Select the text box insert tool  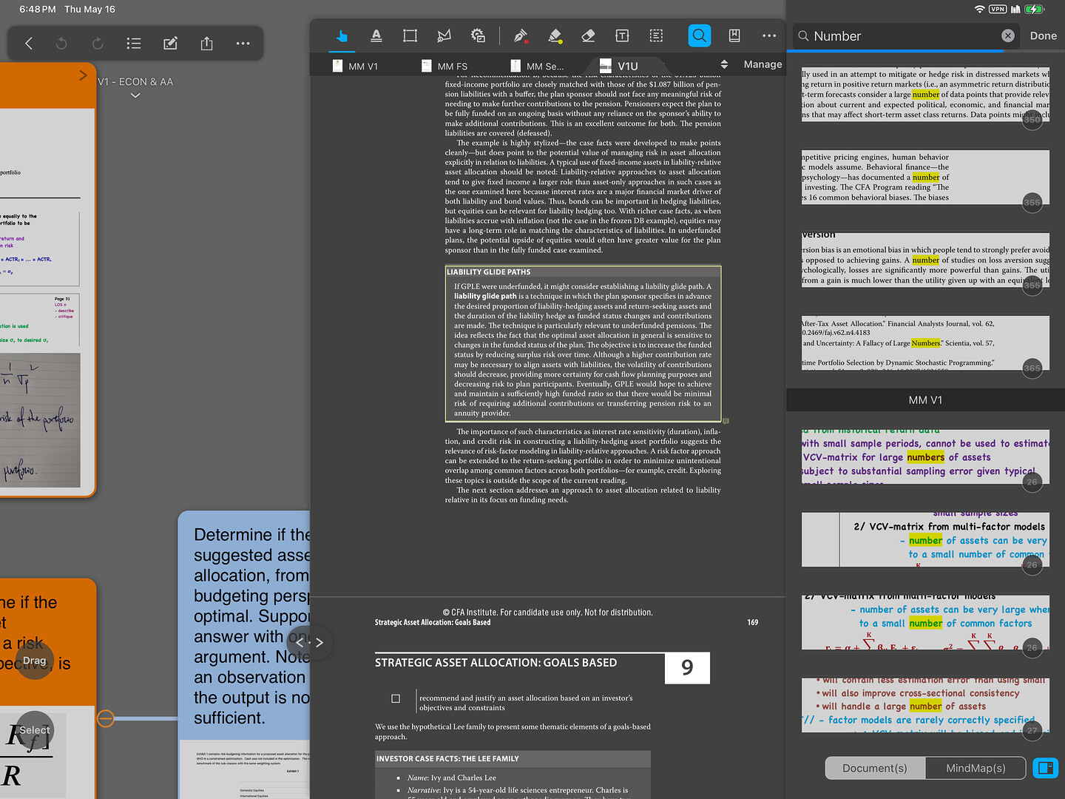[622, 36]
